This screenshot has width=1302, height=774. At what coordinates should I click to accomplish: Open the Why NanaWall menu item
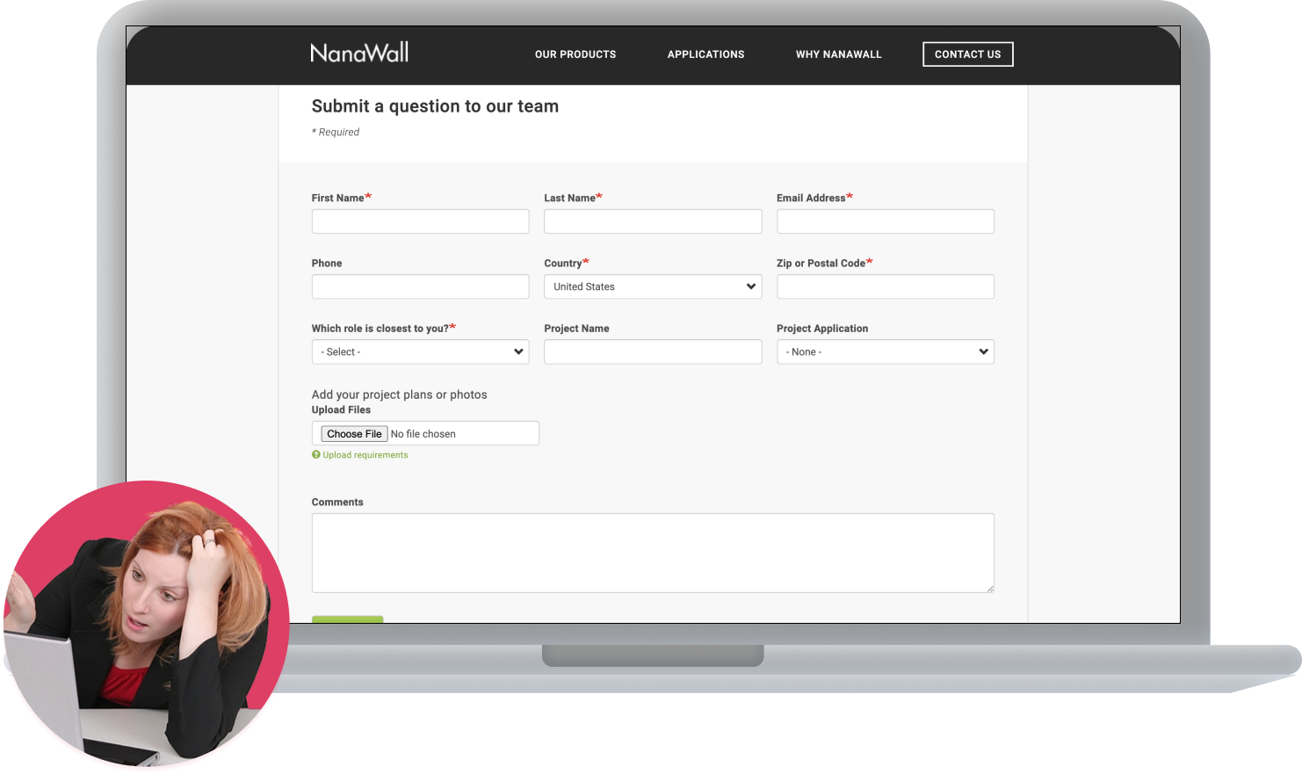click(838, 54)
